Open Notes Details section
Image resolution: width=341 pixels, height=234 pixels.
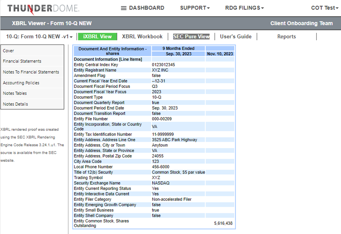(15, 104)
